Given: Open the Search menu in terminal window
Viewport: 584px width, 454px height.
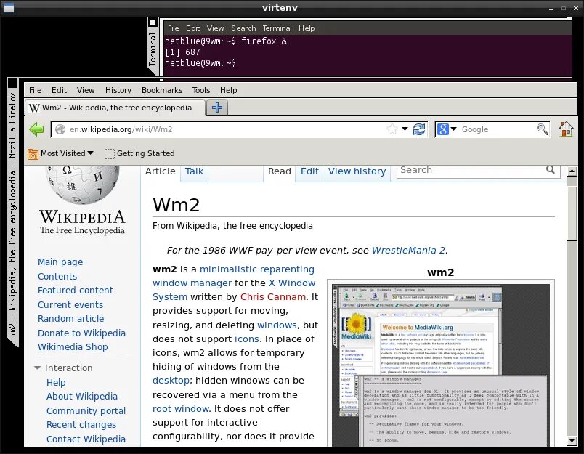Looking at the screenshot, I should pos(243,28).
